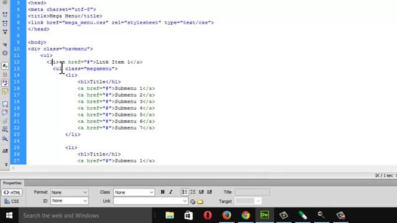Screen dimensions: 397x223
Task: Click "Link Item 1" text on line 12
Action: 113,62
